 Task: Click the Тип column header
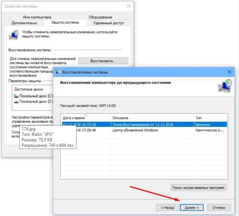(x=211, y=118)
